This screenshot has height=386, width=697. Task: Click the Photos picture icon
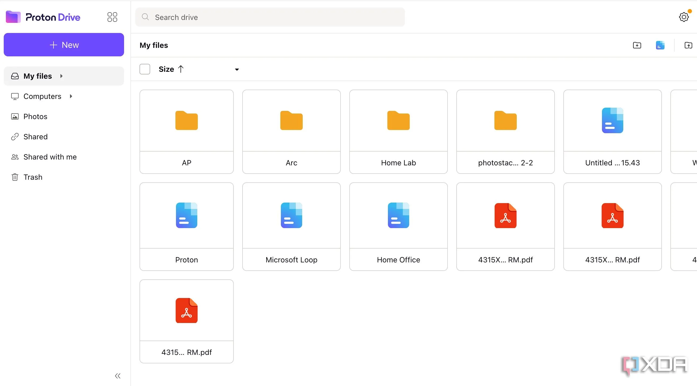point(15,116)
